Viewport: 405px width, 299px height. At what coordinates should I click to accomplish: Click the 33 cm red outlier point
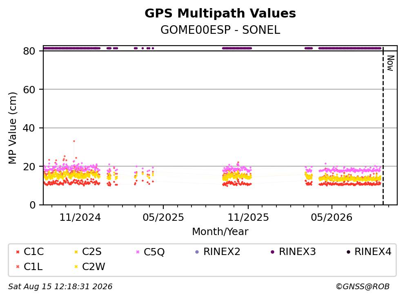[74, 141]
